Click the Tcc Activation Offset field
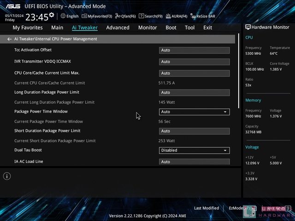This screenshot has width=295, height=221. coord(194,50)
